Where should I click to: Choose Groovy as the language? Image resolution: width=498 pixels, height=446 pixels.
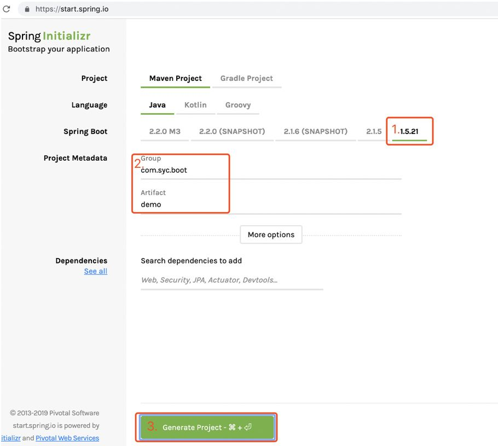click(238, 105)
